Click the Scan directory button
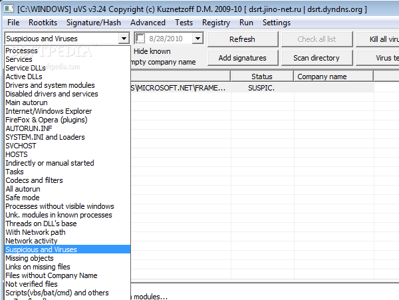Screen dimensions: 399x300 pos(317,58)
